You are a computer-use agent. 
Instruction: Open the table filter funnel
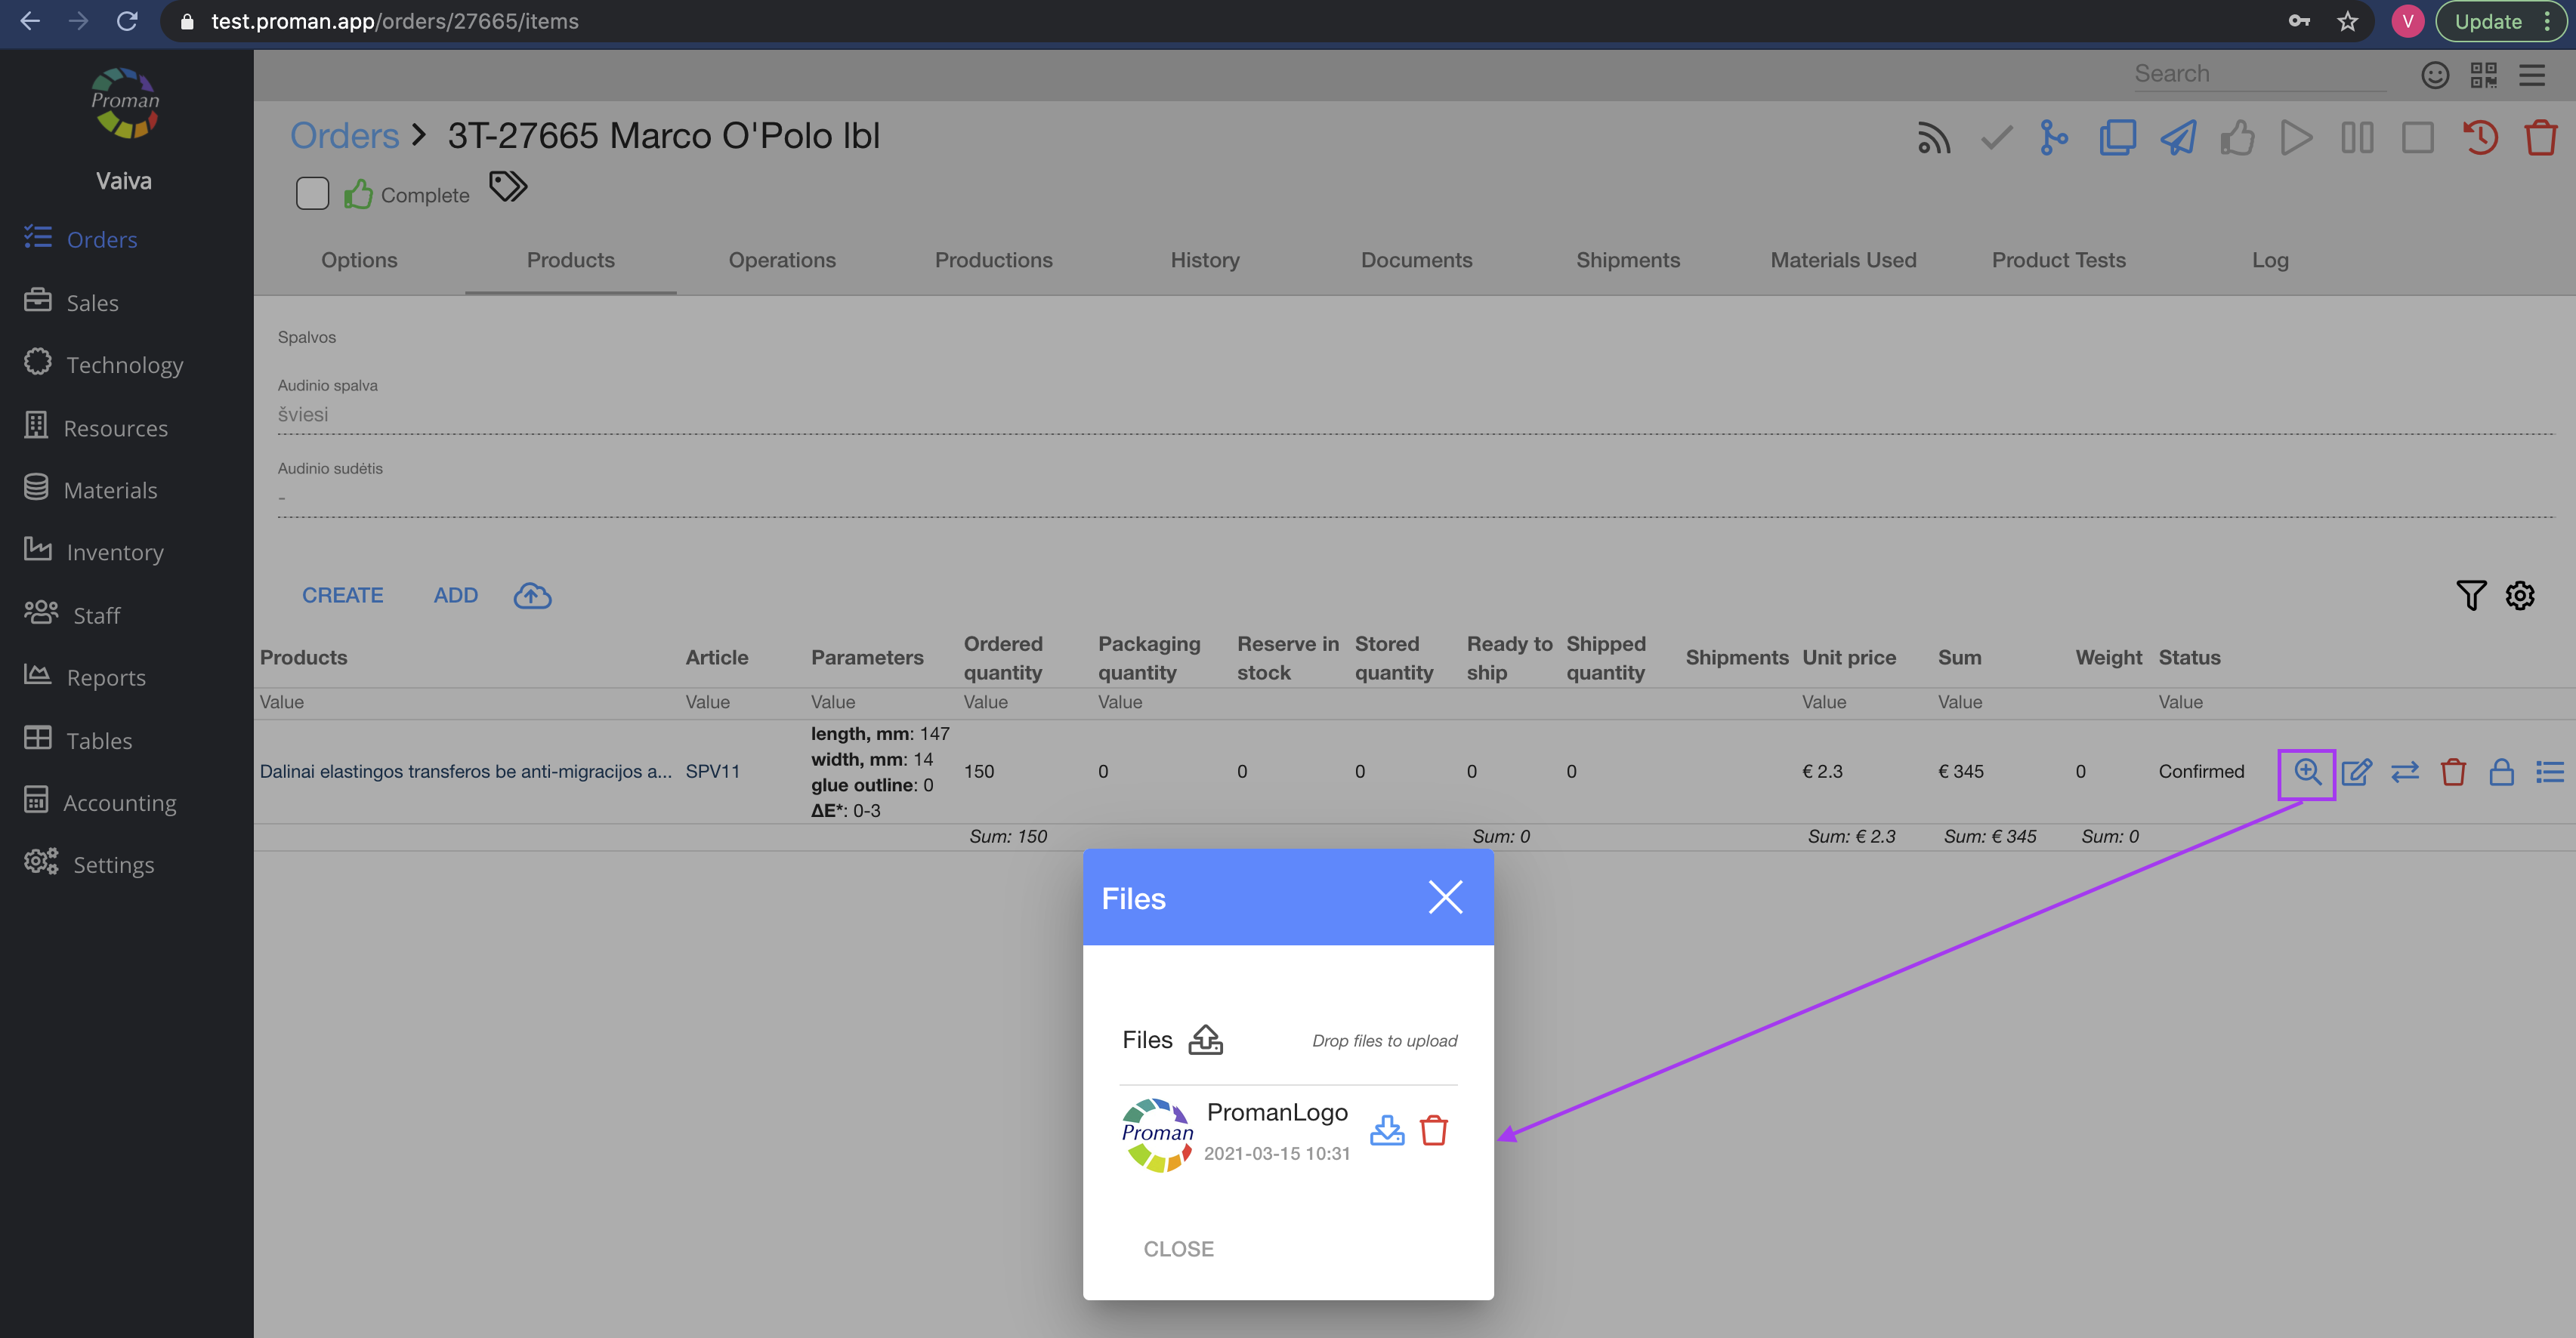[x=2470, y=596]
